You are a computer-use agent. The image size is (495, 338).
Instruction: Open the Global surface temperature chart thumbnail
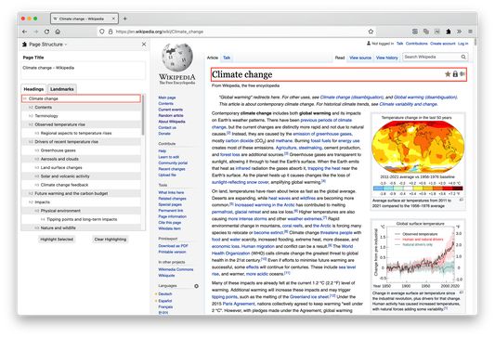tap(418, 254)
